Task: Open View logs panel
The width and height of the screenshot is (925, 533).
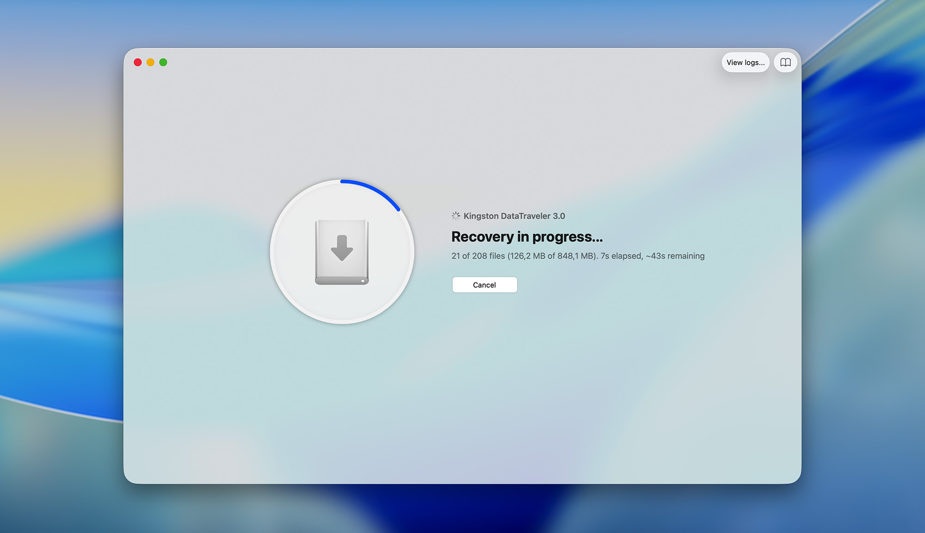Action: click(745, 62)
